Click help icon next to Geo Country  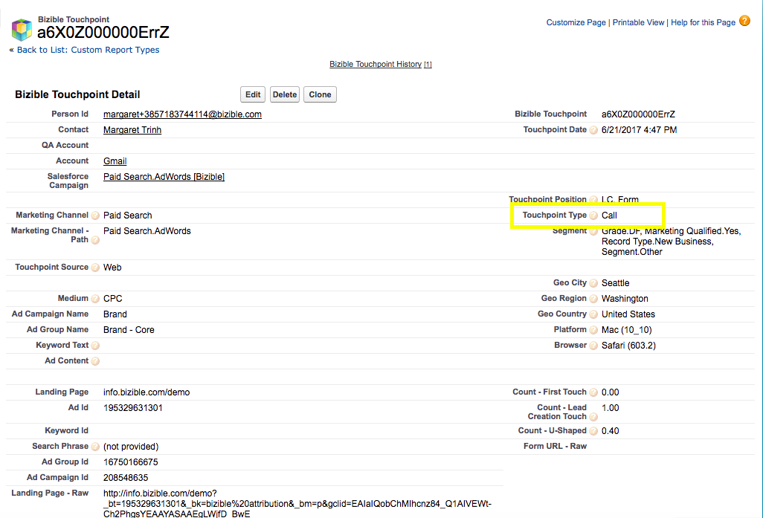(x=593, y=314)
